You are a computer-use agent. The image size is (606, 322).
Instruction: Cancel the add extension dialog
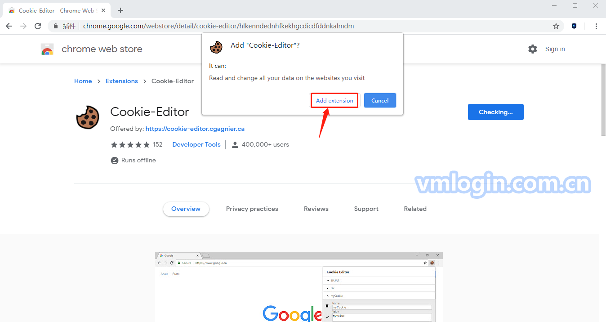[380, 100]
